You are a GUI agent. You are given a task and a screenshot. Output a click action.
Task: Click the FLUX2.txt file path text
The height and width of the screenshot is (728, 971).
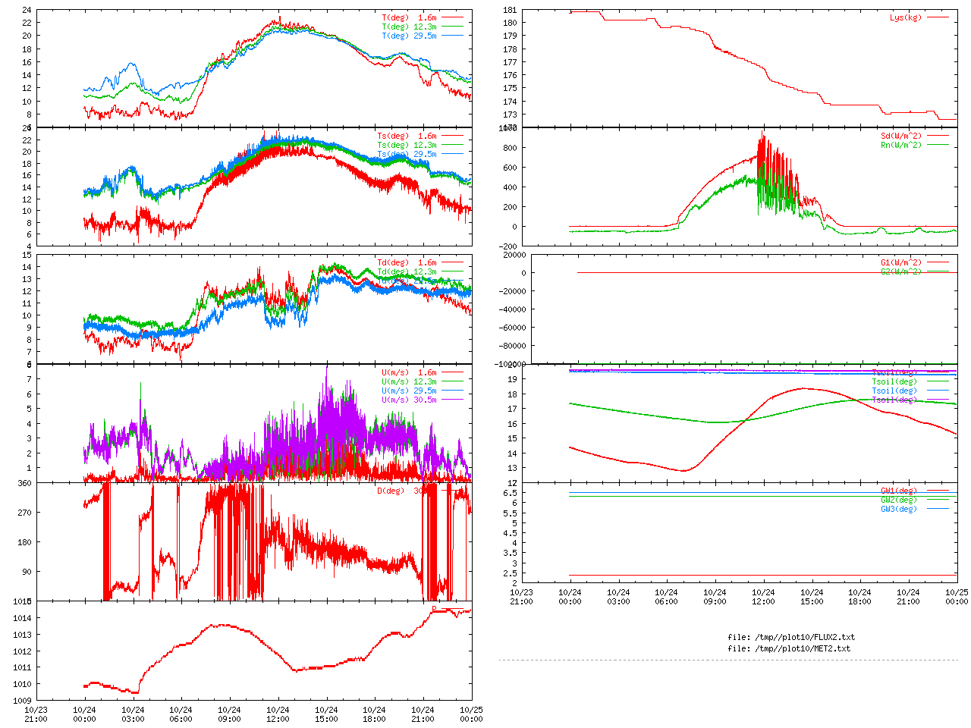click(x=791, y=637)
